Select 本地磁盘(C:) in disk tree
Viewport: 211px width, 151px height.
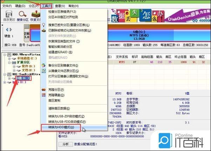[27, 58]
